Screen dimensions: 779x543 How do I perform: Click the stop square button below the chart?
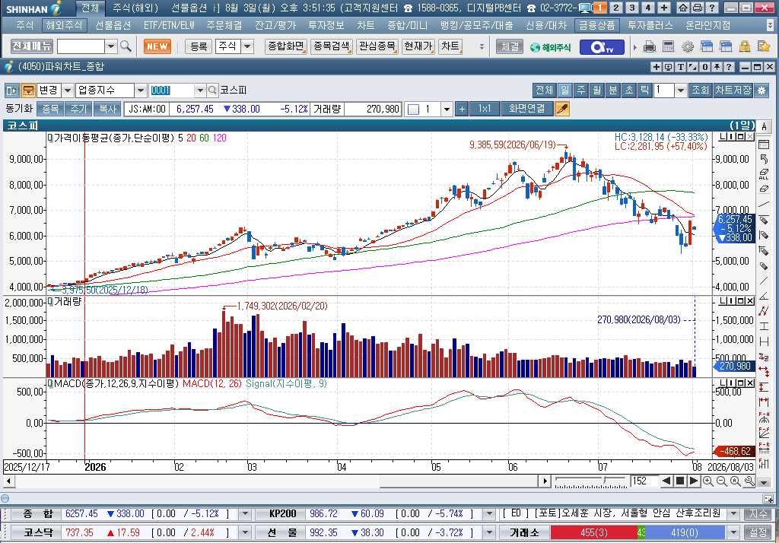(x=680, y=481)
